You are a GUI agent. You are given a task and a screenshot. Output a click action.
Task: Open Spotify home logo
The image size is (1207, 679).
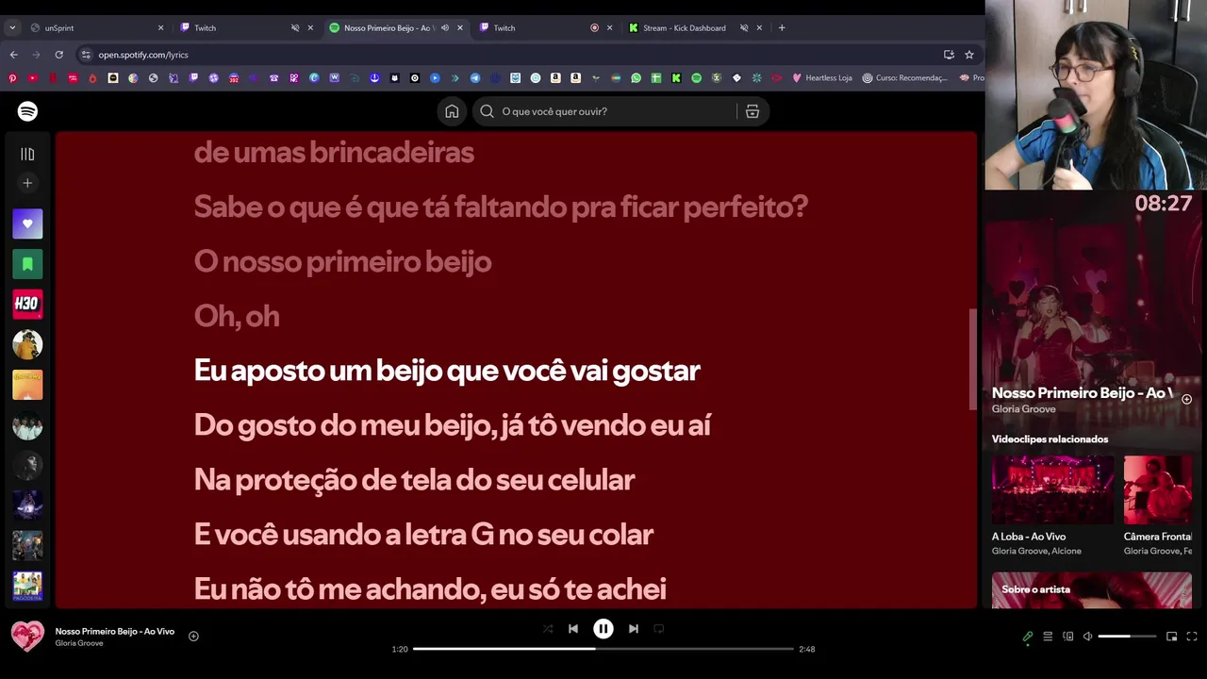(27, 111)
